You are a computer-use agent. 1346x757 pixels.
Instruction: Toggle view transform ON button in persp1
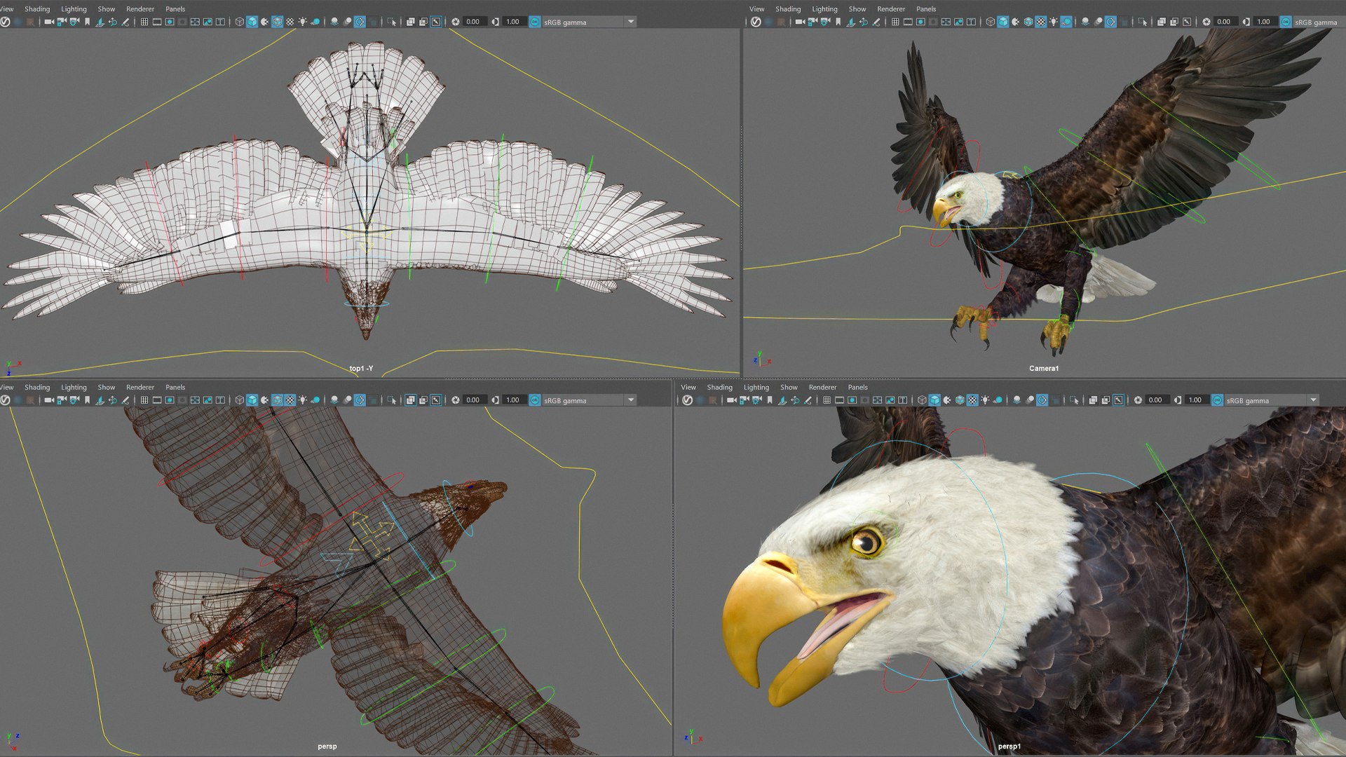point(1217,400)
